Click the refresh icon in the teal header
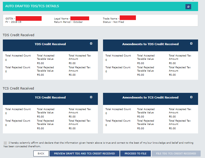Viewport: 205px width, 158px height. (188, 7)
